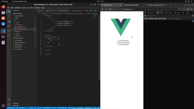The height and width of the screenshot is (109, 194).
Task: Open the Network tab in DevTools
Action: [178, 13]
